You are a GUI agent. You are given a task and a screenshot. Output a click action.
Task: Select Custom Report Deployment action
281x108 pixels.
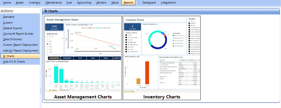20,45
